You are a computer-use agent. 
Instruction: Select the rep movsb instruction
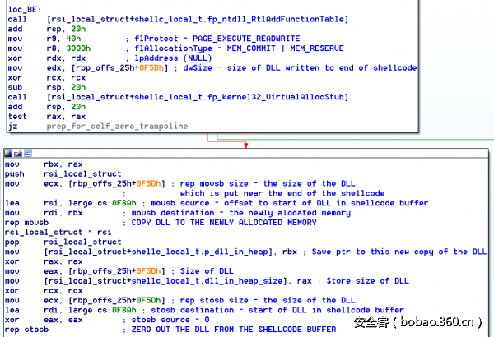pos(26,223)
